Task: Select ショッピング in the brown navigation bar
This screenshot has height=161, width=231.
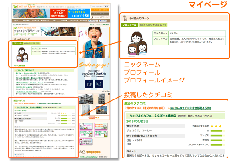Action: 74,21
